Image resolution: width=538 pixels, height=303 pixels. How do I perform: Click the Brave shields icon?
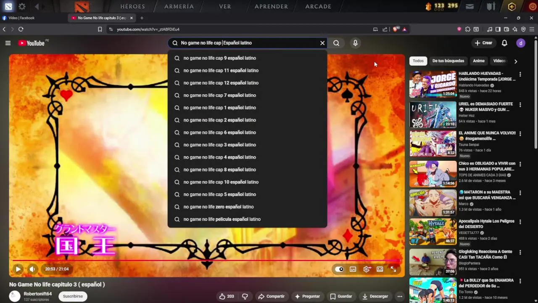pyautogui.click(x=396, y=29)
